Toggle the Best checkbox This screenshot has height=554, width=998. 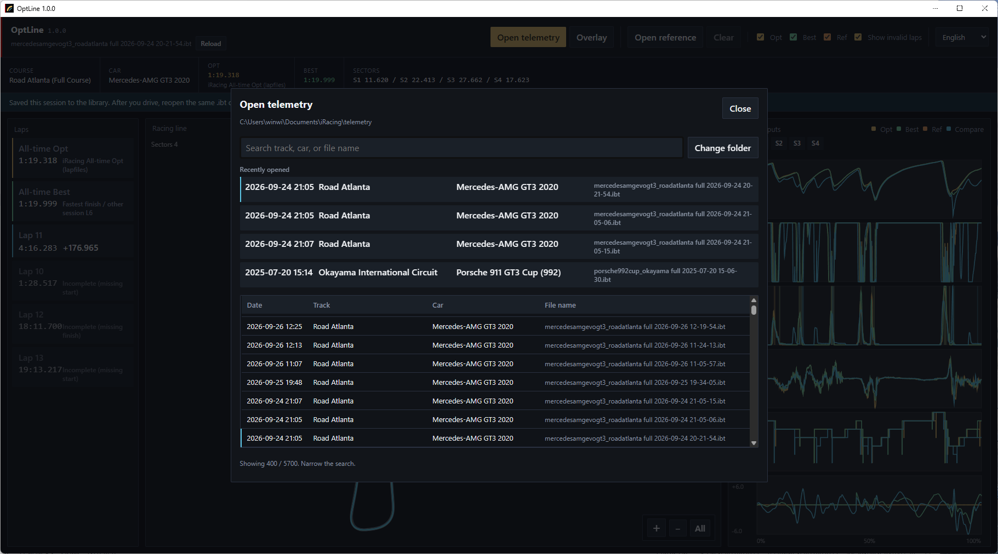[x=793, y=37]
